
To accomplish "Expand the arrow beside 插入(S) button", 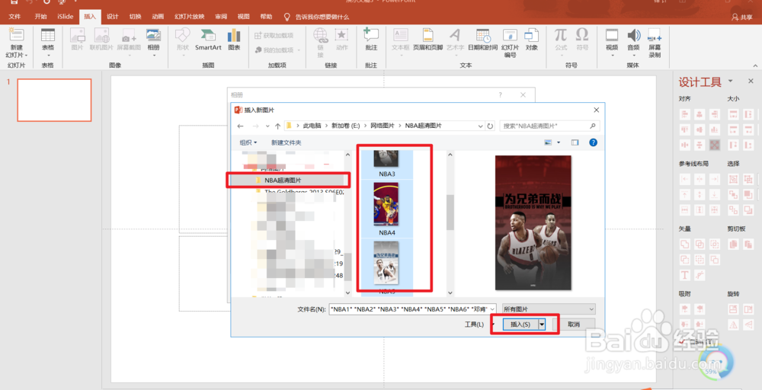I will point(542,324).
